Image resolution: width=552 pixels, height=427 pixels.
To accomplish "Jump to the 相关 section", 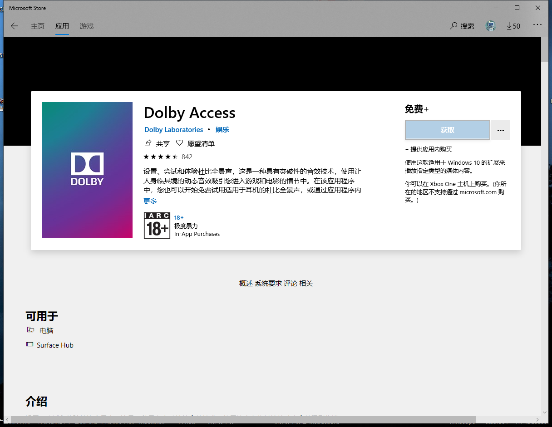I will coord(306,284).
